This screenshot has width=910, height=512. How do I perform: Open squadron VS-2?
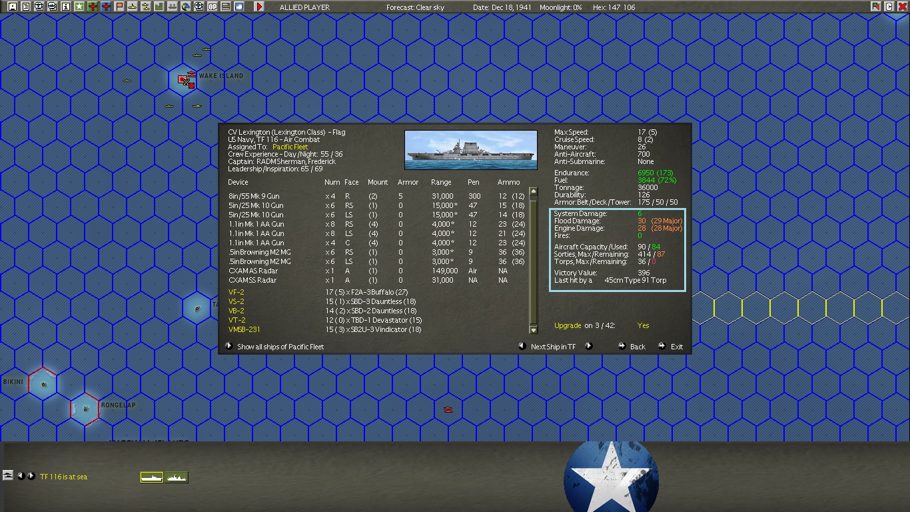pos(236,301)
